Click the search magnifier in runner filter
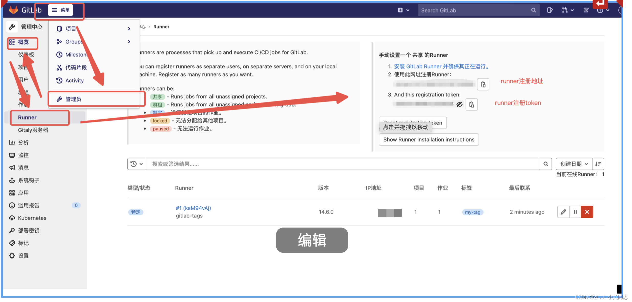The height and width of the screenshot is (302, 632). 546,164
